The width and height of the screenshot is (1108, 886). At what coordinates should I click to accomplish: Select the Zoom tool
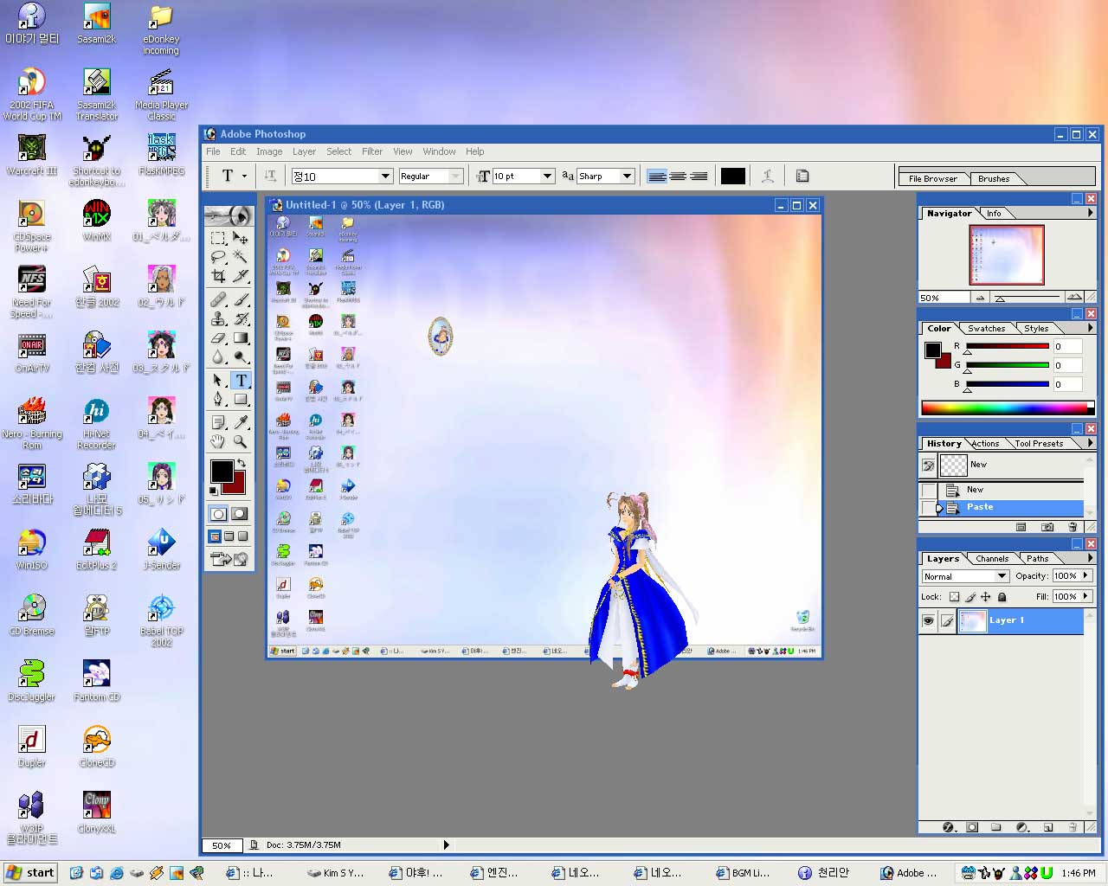pos(241,441)
